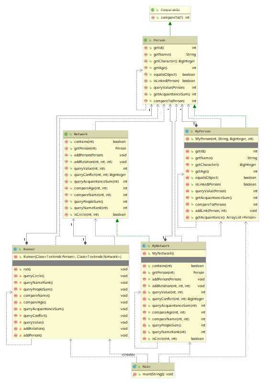Click the method icon beside MyNetwork() constructor
269x383 pixels.
[144, 254]
